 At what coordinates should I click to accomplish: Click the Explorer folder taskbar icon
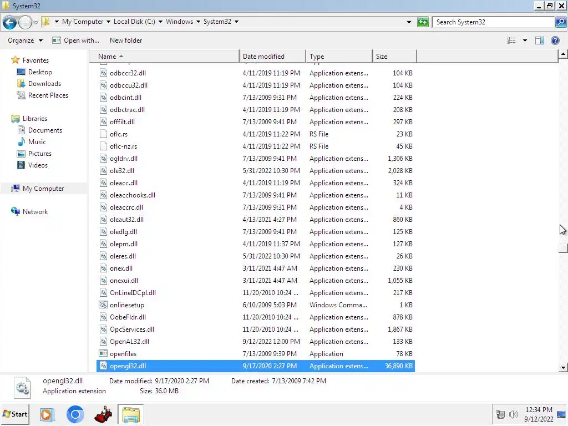[130, 414]
